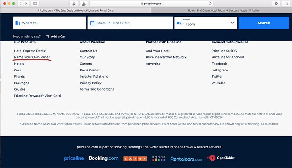Click the second sail extension icon in toolbar
This screenshot has height=168, width=292.
point(84,4)
